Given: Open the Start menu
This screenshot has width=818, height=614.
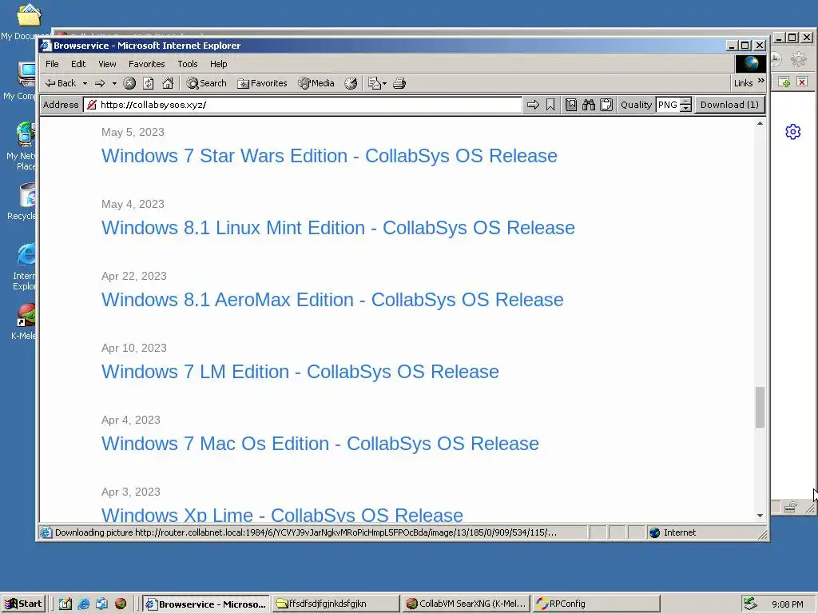Looking at the screenshot, I should [23, 604].
